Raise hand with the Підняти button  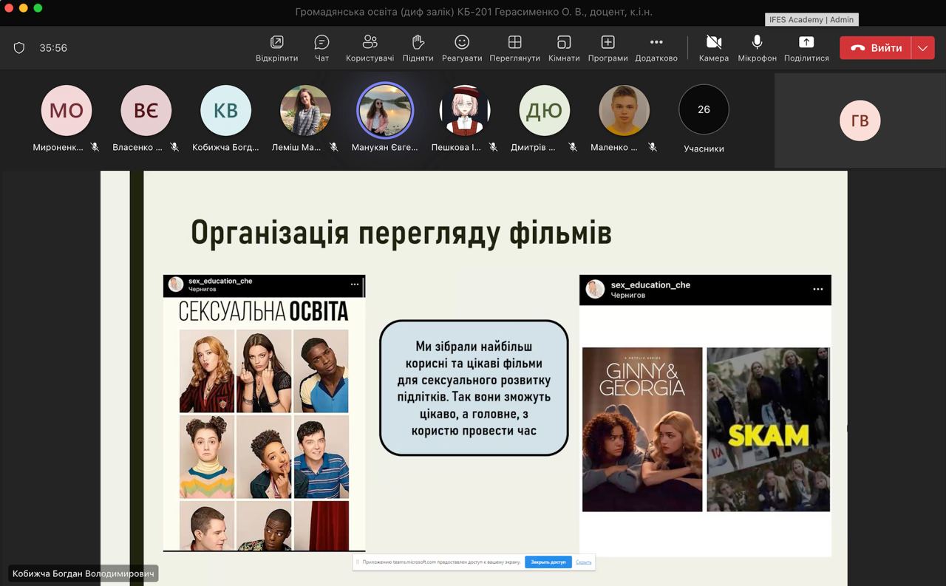click(x=418, y=48)
